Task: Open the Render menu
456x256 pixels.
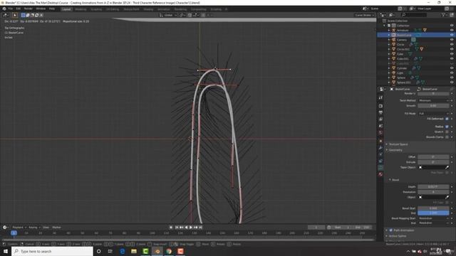Action: tap(28, 9)
